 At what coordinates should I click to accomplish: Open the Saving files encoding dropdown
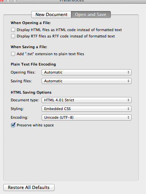(x=86, y=81)
